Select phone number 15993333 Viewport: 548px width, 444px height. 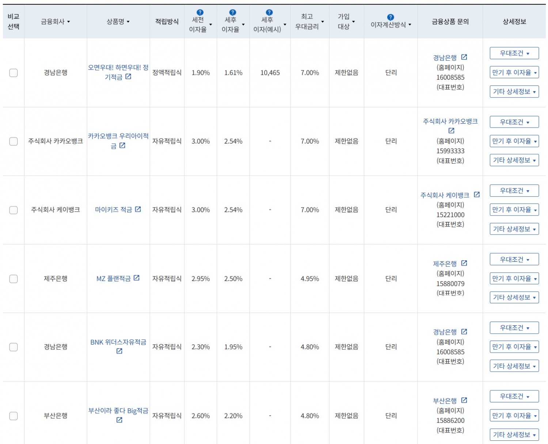[x=450, y=151]
